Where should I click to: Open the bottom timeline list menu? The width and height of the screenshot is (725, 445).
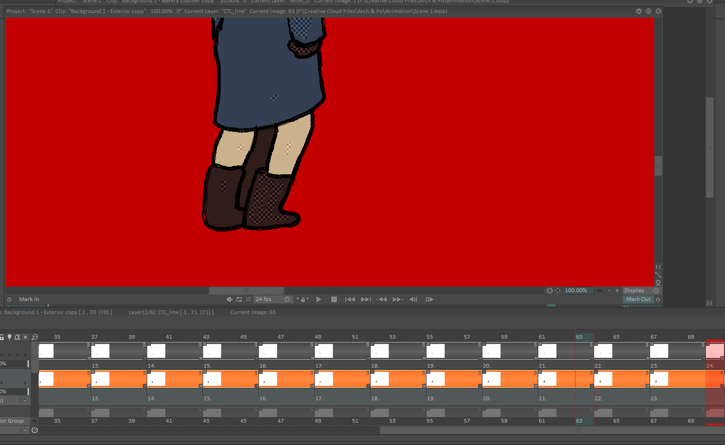[x=23, y=430]
